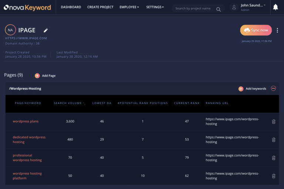Open wordpress hosting platform keyword

(x=27, y=176)
